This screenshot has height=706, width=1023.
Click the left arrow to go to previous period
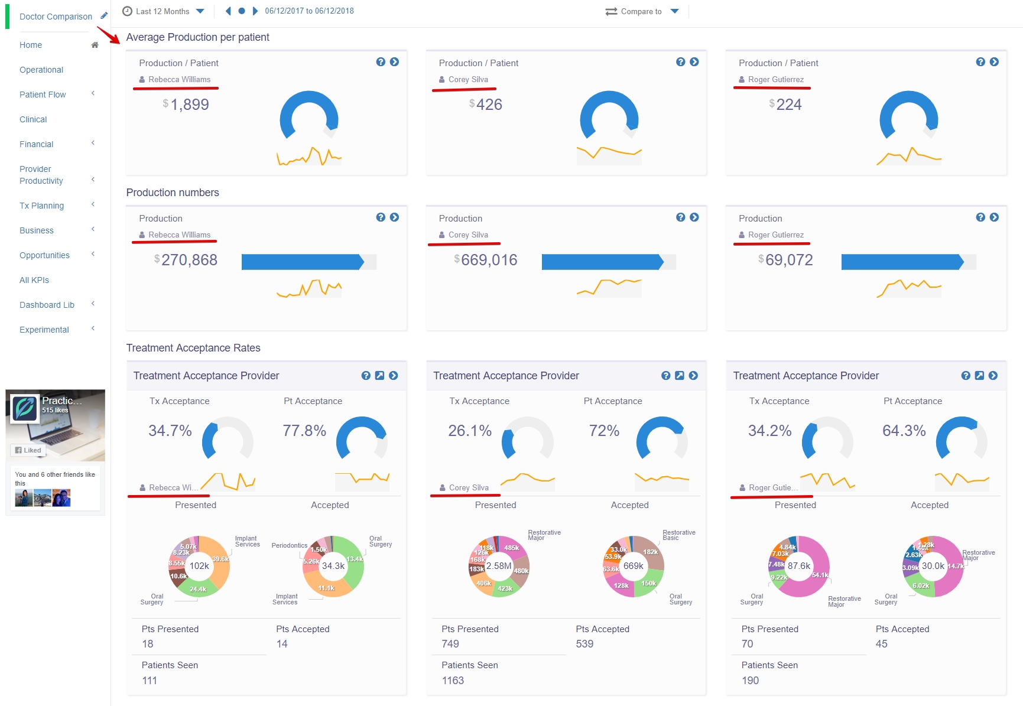228,10
